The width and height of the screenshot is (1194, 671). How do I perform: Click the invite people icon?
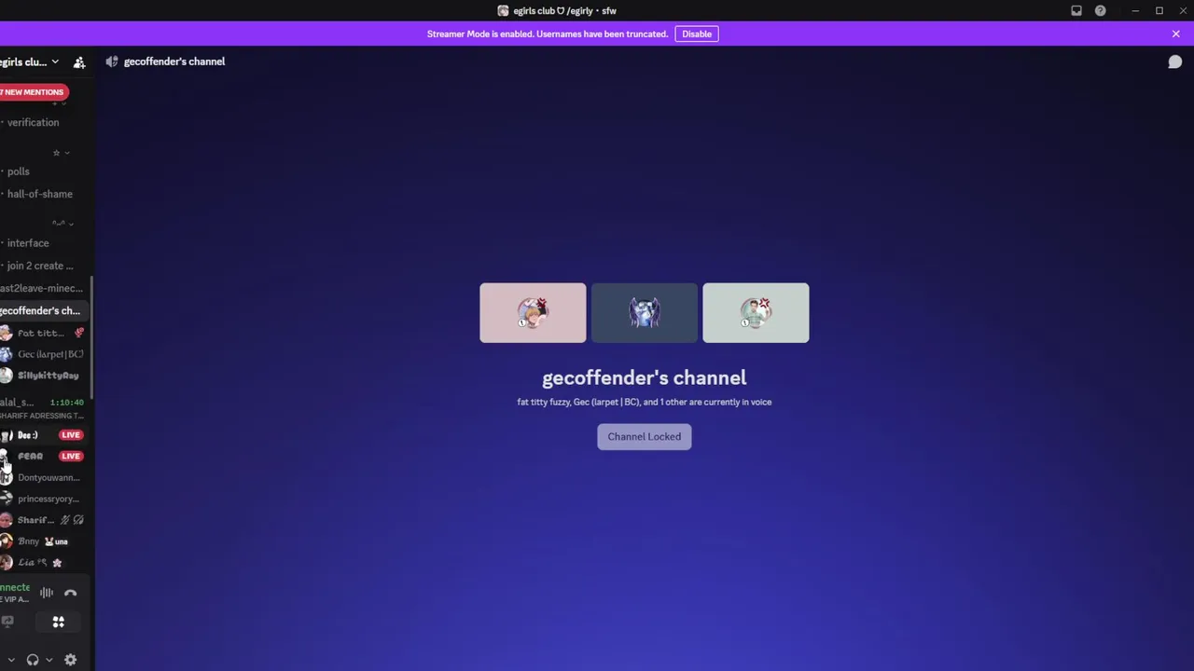point(79,62)
